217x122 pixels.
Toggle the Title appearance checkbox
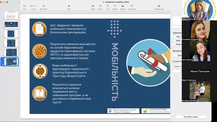pos(174,37)
